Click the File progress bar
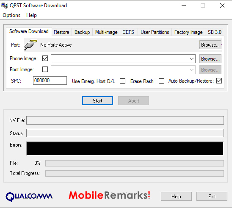Screen dimensions: 232x208 coord(135,163)
